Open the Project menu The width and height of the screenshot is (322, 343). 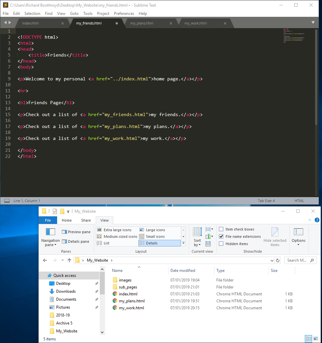tap(103, 14)
